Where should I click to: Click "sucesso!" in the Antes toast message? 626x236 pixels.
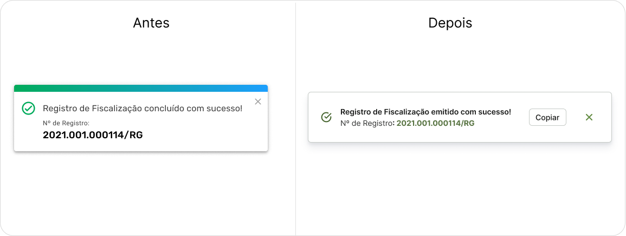pyautogui.click(x=224, y=109)
